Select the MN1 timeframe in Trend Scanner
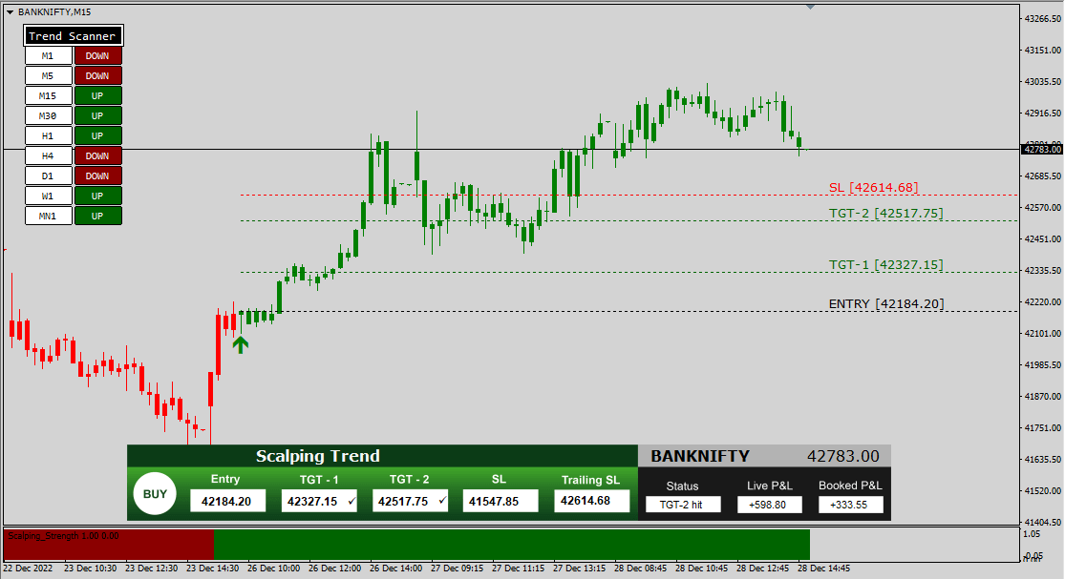 (48, 217)
